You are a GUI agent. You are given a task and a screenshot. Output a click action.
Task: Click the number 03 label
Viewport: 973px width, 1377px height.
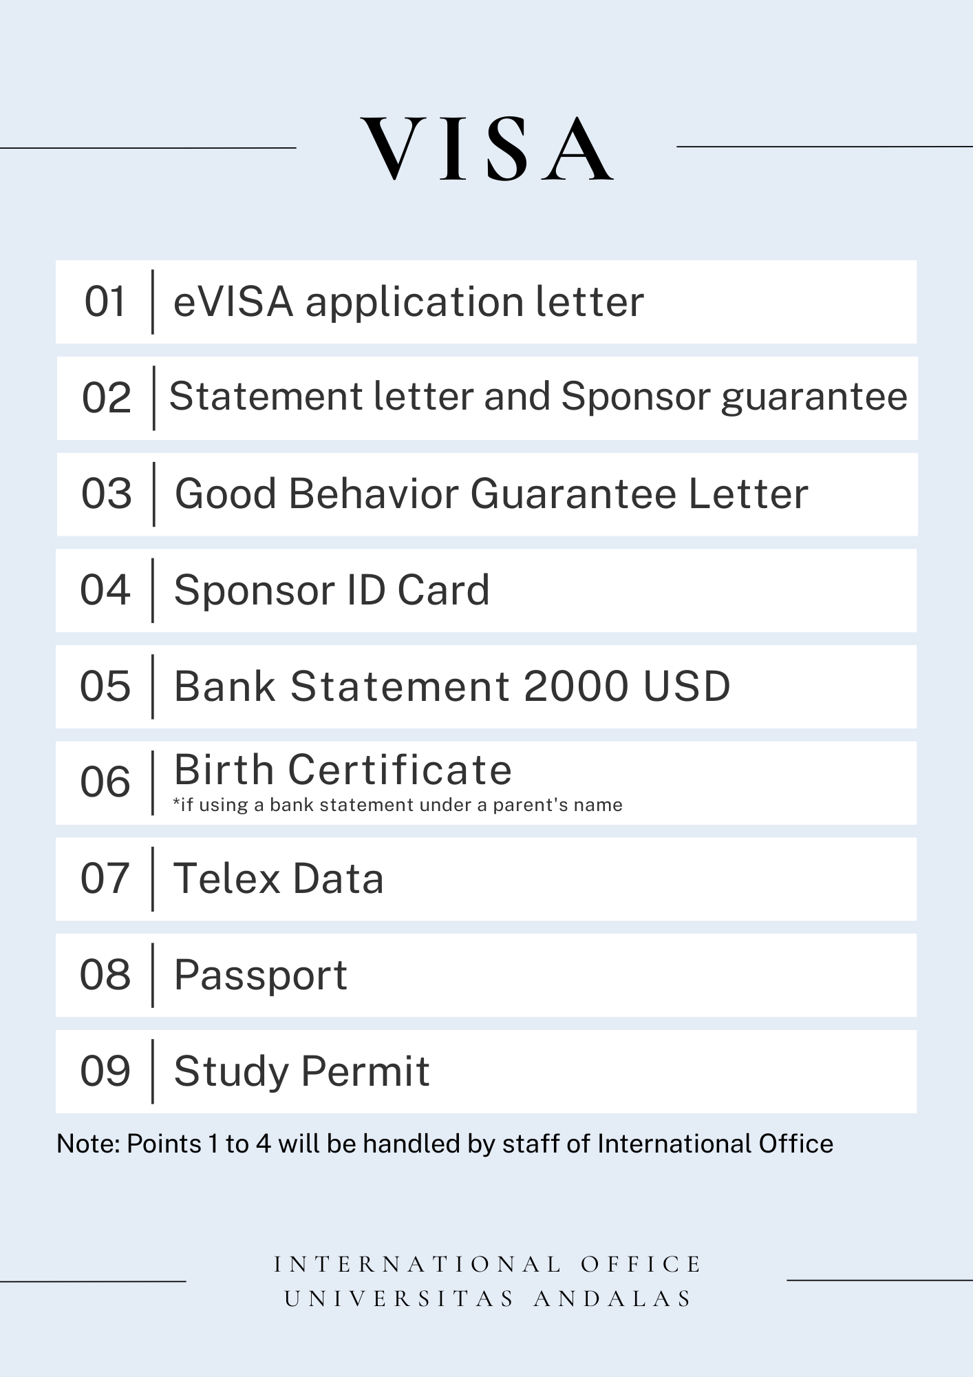click(106, 494)
